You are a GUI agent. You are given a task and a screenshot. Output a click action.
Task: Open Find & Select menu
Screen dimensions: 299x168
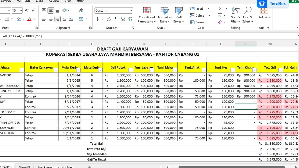point(248,15)
